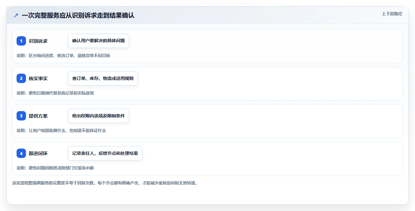Select the 给出权限内选项及限制条件 chip
The width and height of the screenshot is (415, 211).
pos(99,116)
